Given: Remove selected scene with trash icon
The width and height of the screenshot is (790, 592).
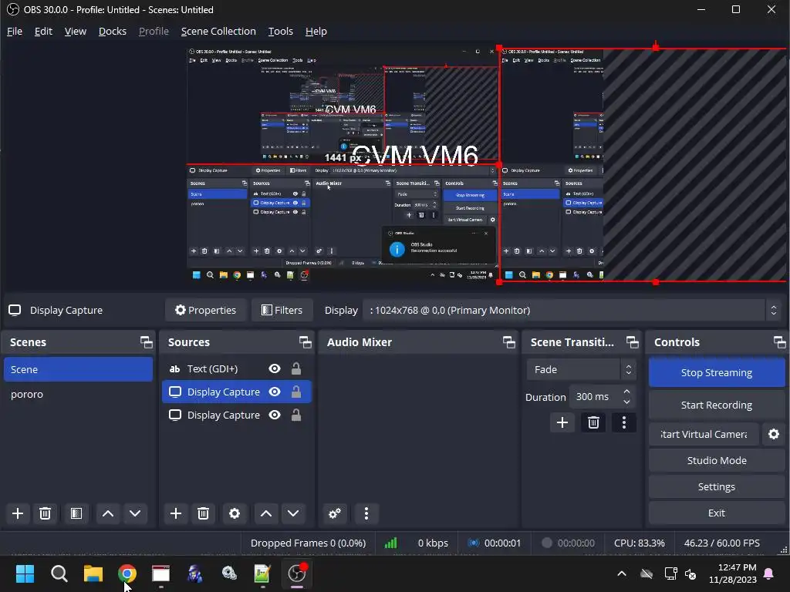Looking at the screenshot, I should pyautogui.click(x=45, y=513).
